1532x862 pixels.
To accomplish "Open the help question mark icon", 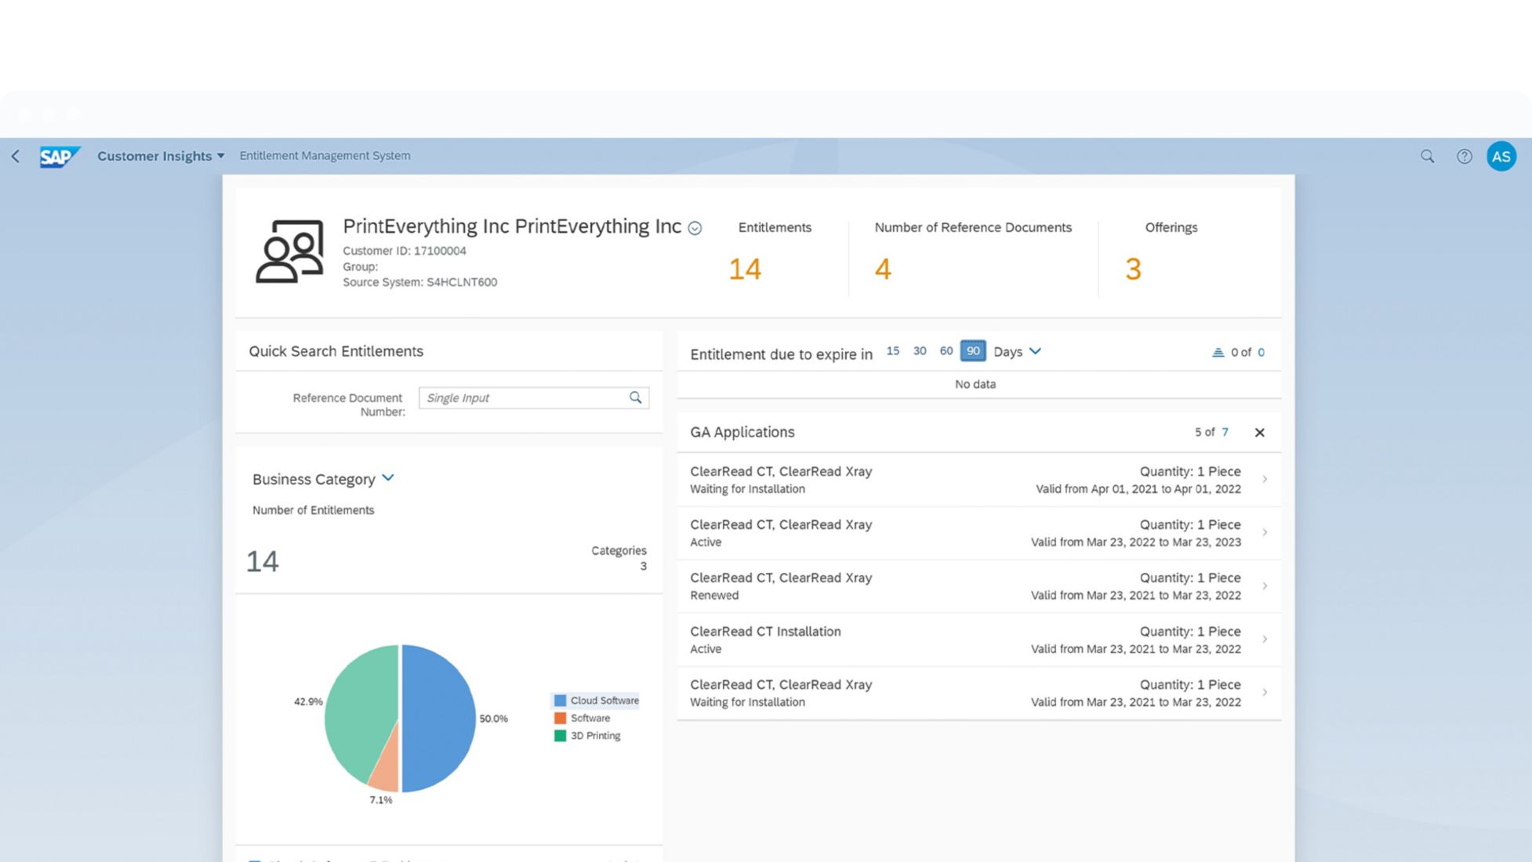I will click(1464, 156).
